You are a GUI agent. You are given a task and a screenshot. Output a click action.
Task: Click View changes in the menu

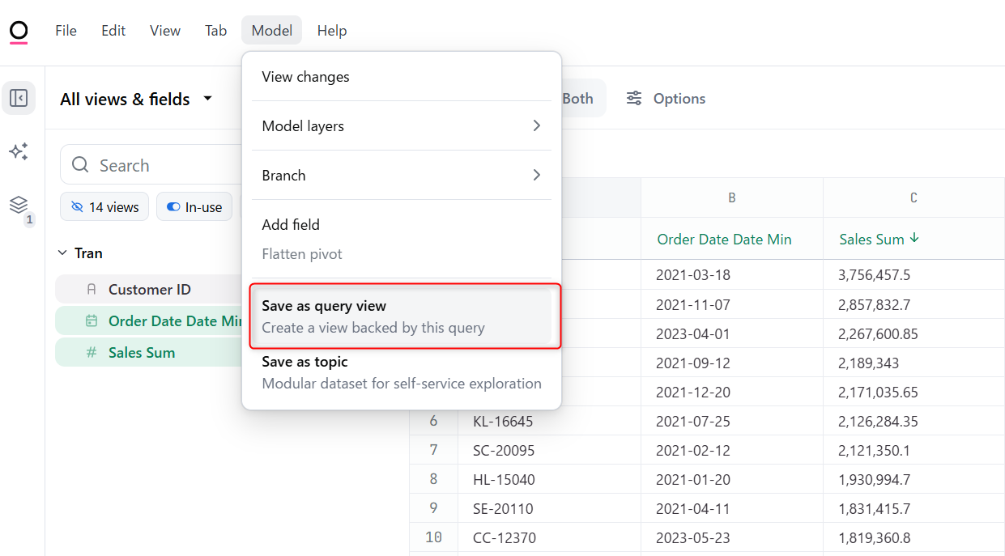click(305, 76)
